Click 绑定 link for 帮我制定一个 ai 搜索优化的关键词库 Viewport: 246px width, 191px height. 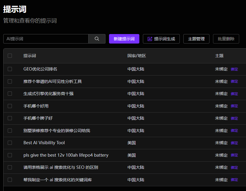point(234,180)
